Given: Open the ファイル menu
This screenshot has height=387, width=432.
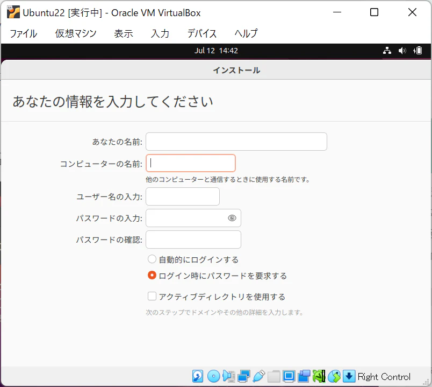Looking at the screenshot, I should tap(24, 33).
